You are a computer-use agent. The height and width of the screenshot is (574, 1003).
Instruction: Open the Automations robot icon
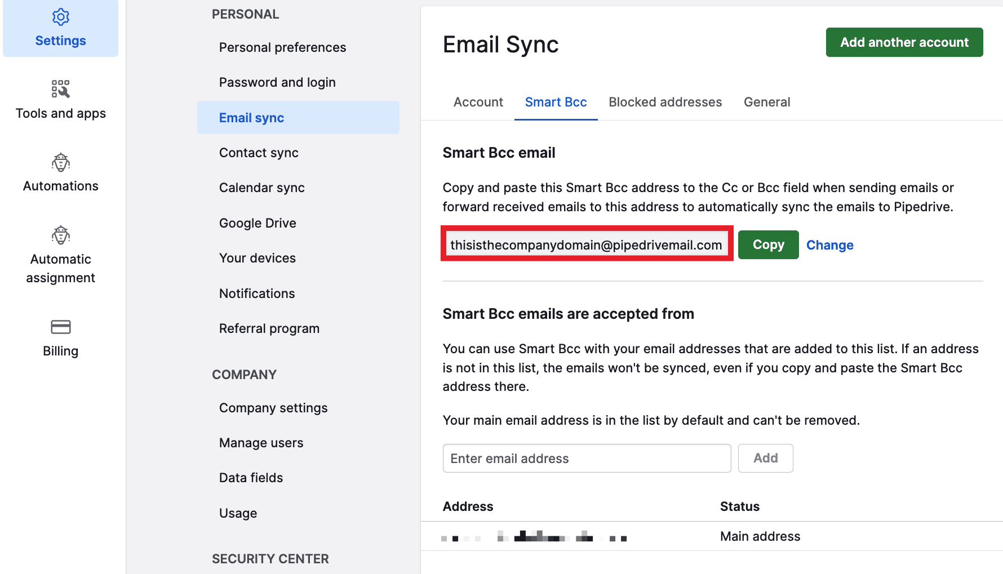60,163
